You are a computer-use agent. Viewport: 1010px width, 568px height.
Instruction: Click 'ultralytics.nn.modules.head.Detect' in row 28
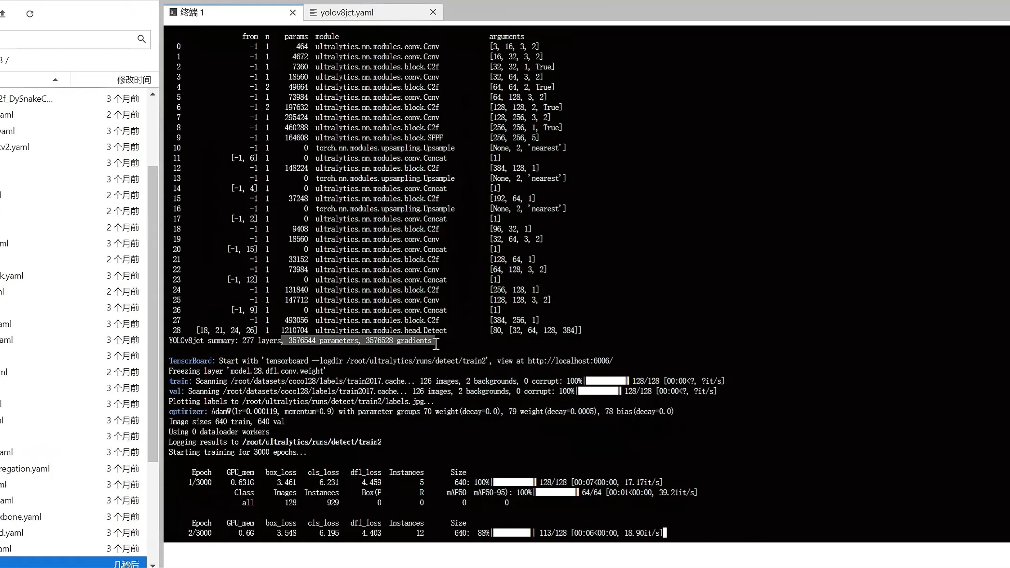(x=381, y=331)
